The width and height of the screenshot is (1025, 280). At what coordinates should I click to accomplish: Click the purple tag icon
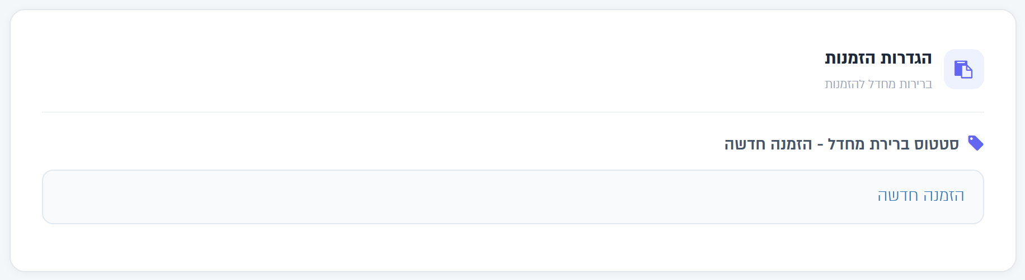[976, 143]
